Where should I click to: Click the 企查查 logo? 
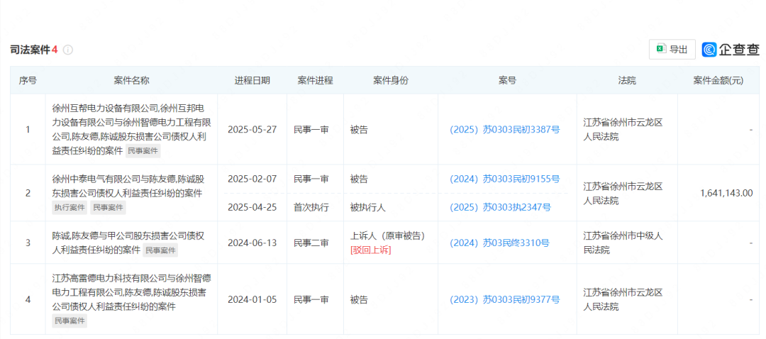point(731,50)
